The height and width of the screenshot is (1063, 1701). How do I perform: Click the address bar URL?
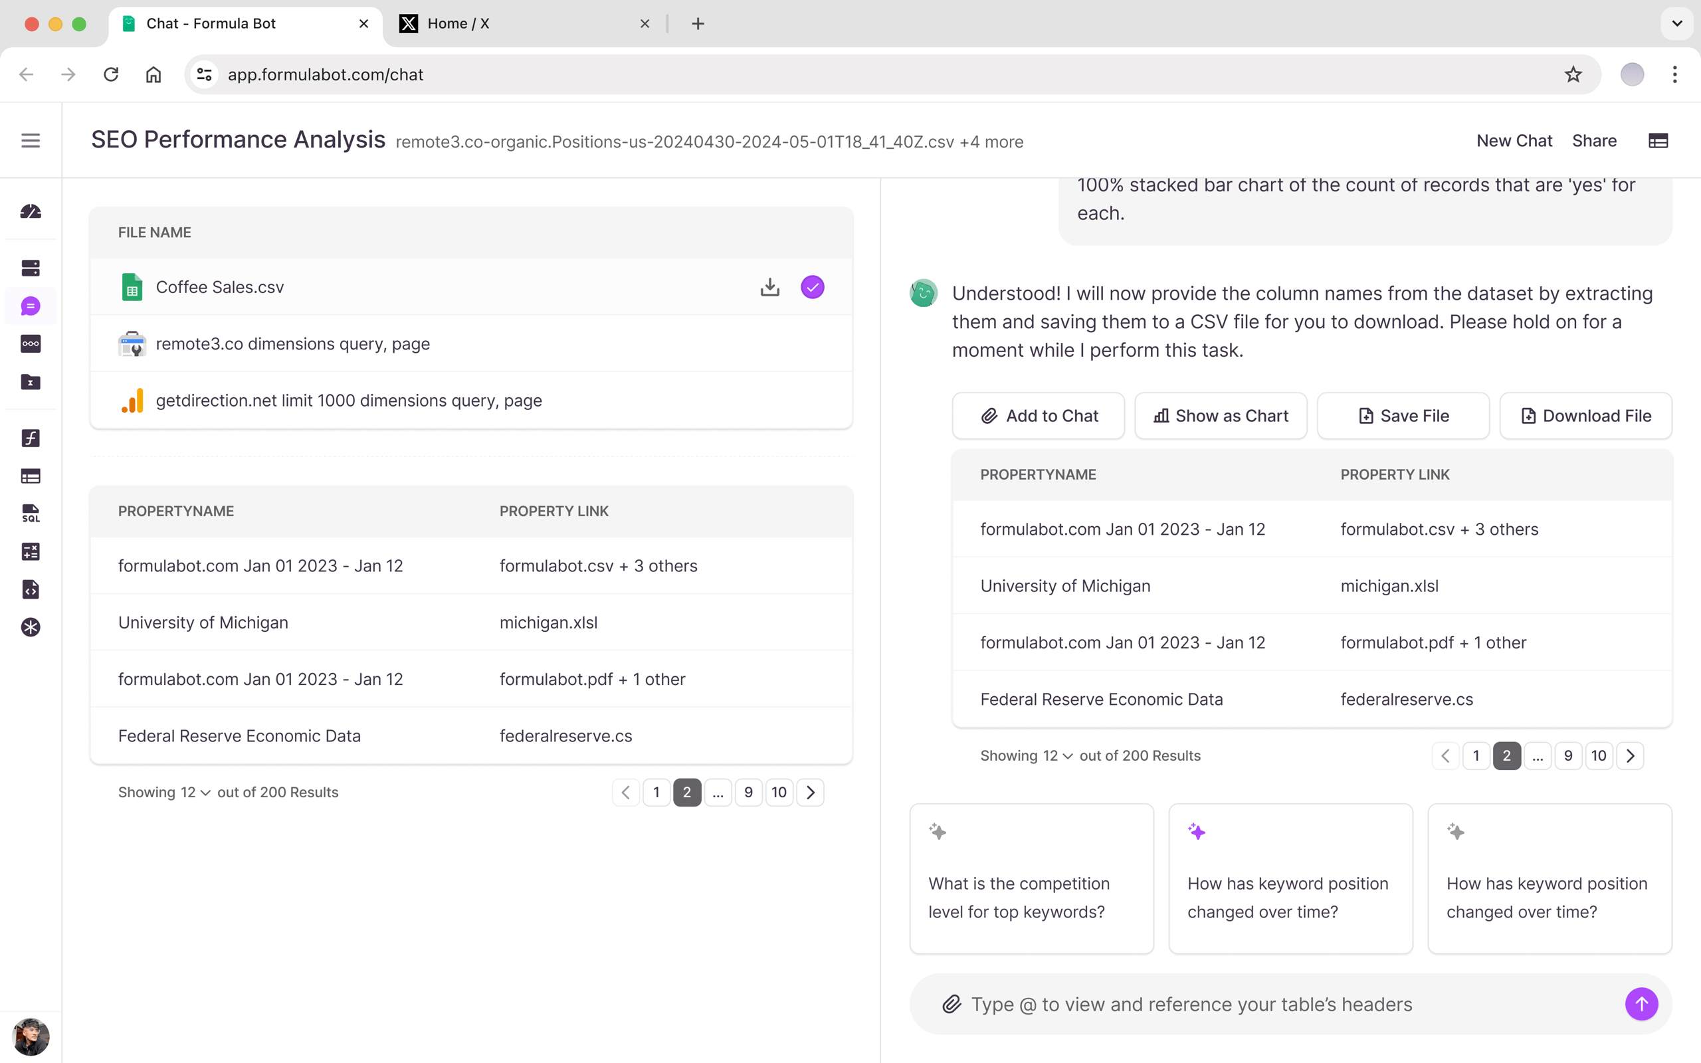(x=326, y=74)
